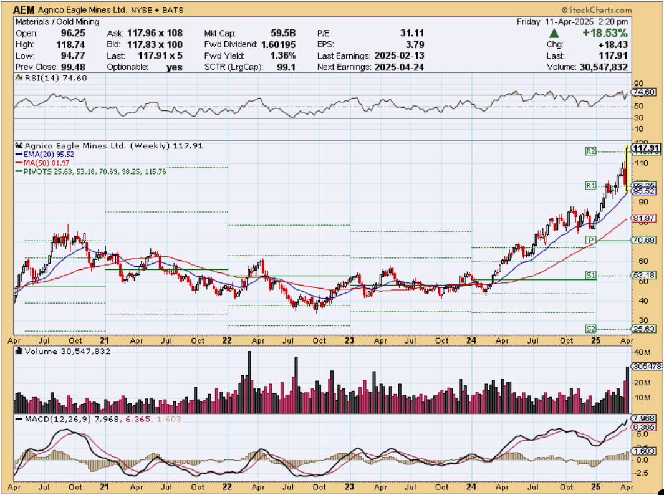Click the P/E value 31.11

tap(411, 33)
